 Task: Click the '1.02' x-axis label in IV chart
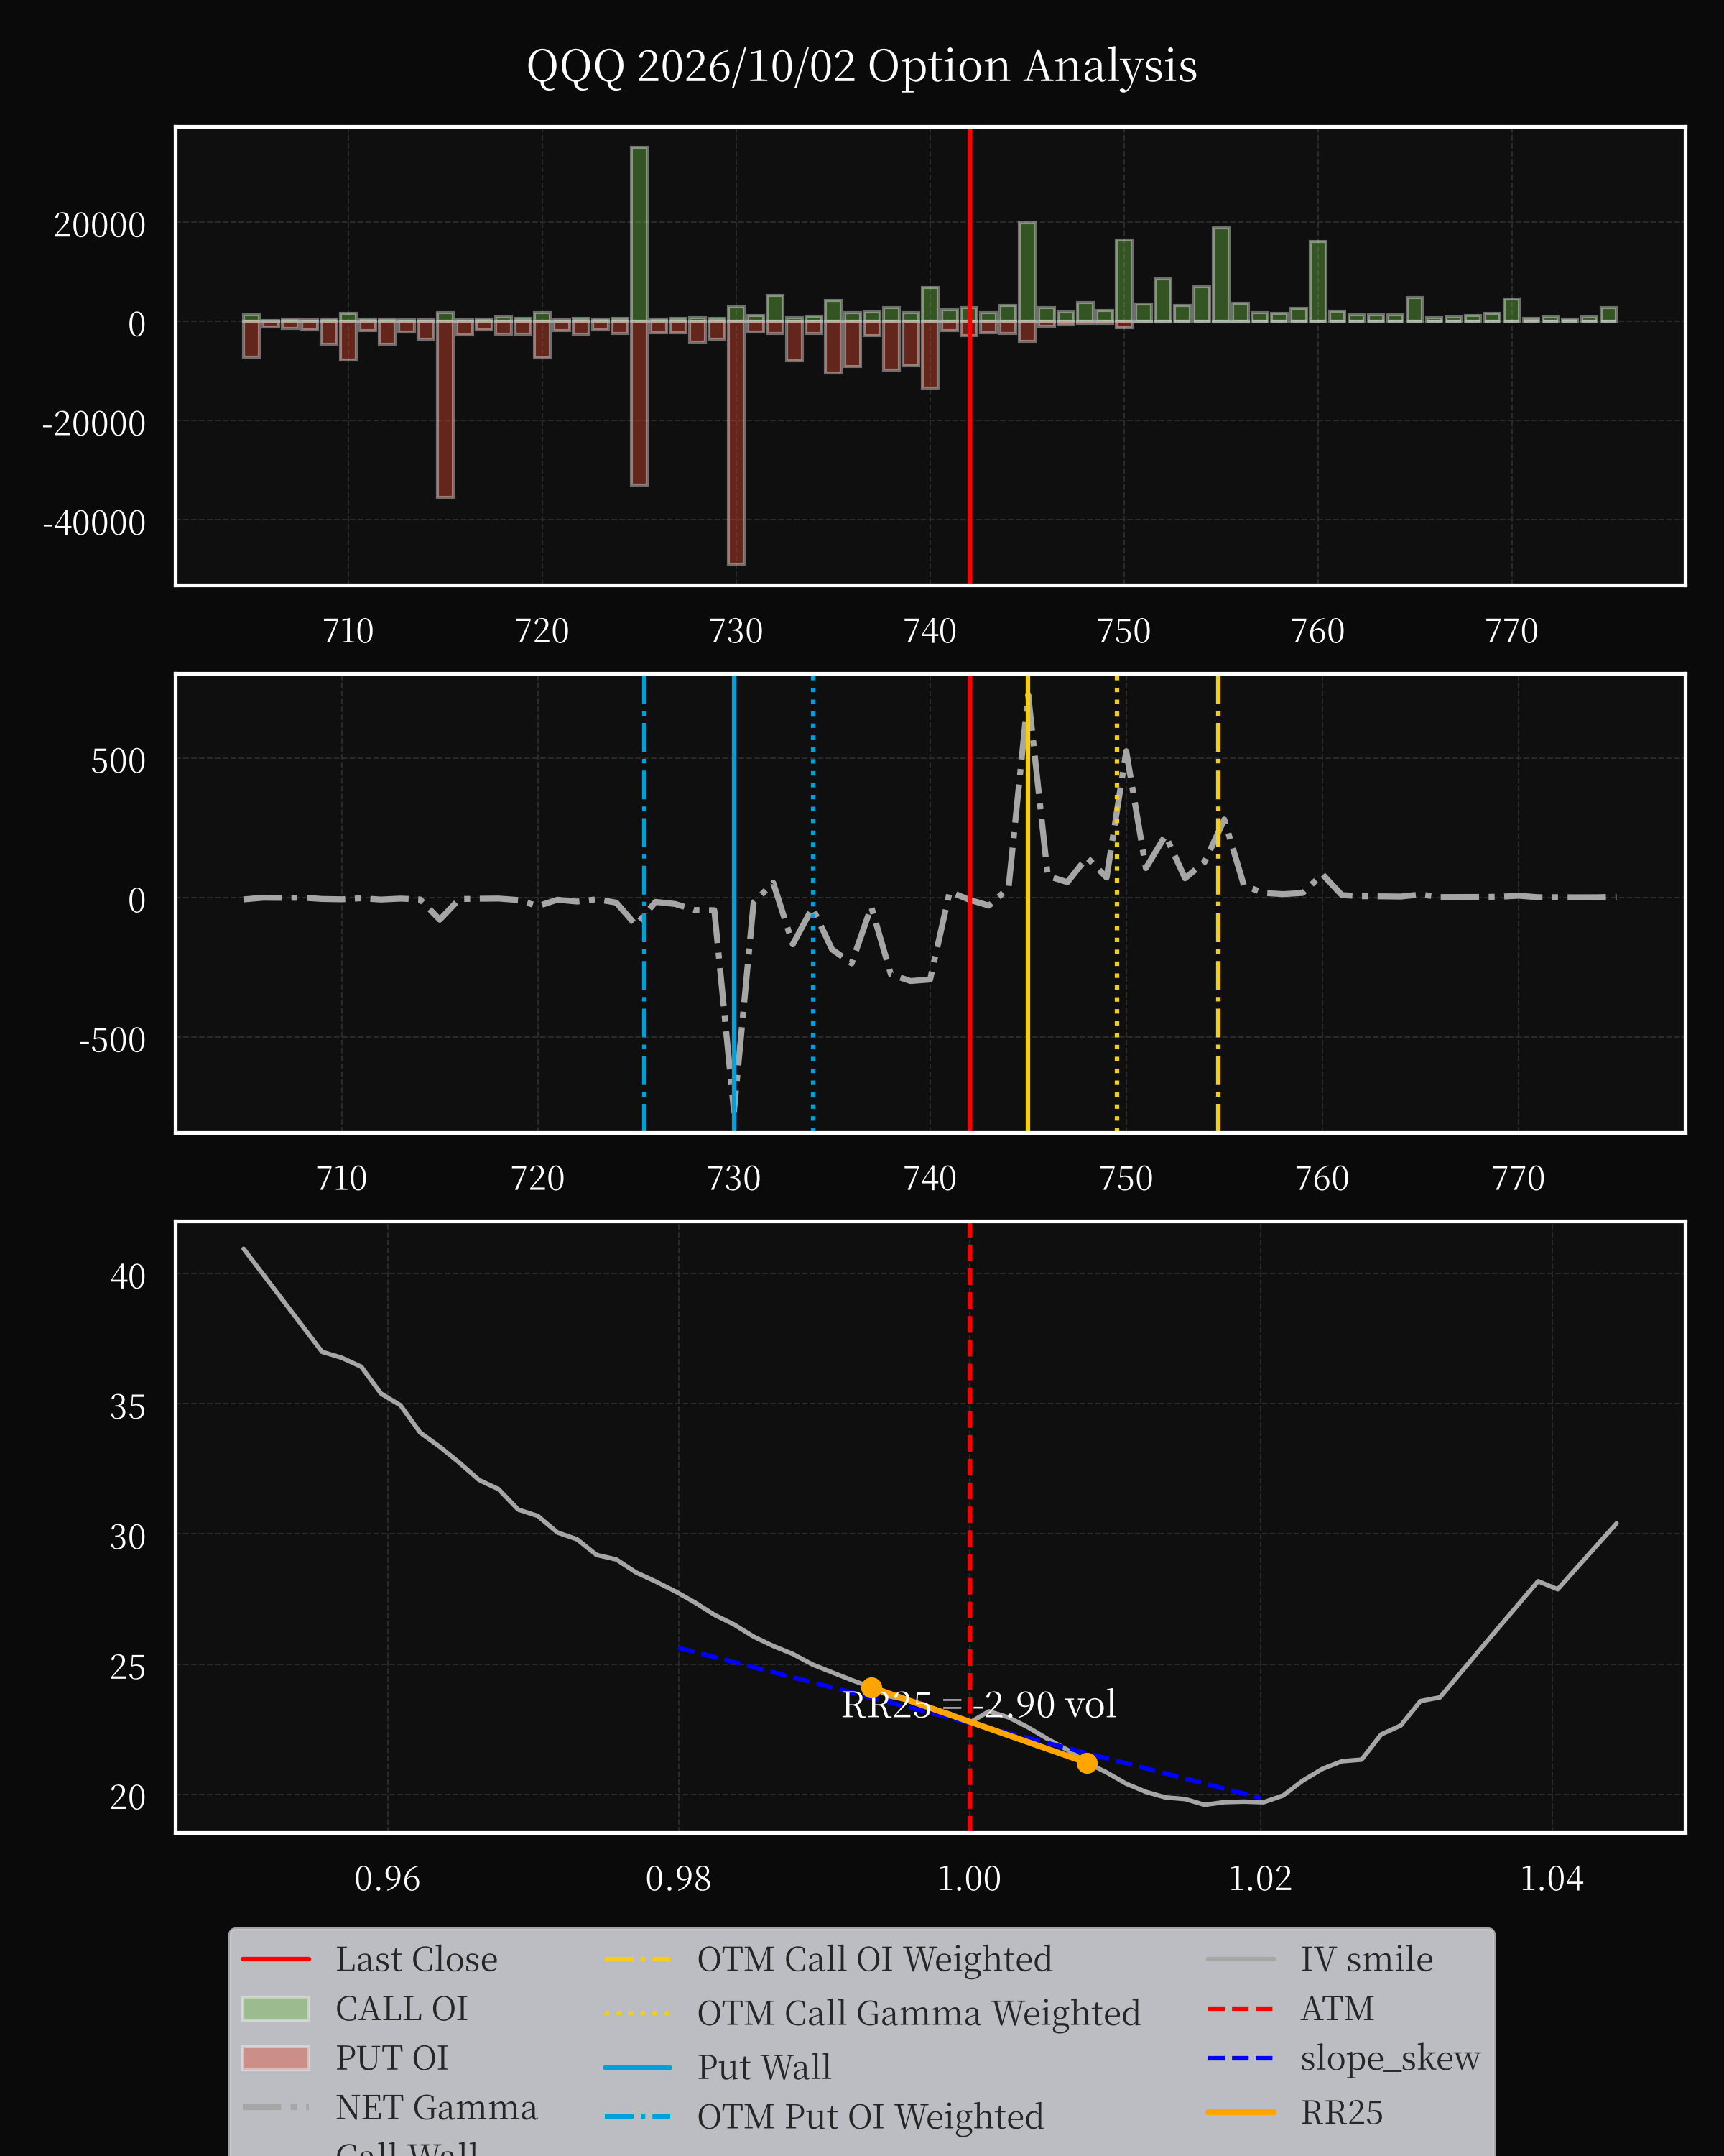(1260, 1878)
